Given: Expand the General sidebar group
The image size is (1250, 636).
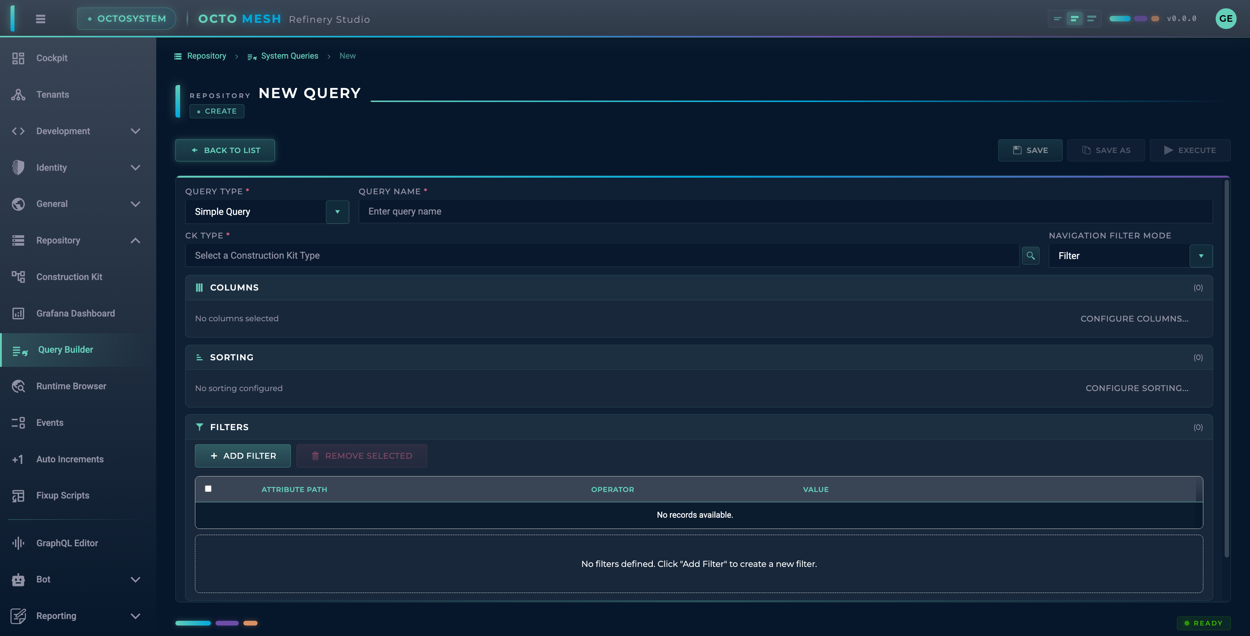Looking at the screenshot, I should pyautogui.click(x=135, y=204).
